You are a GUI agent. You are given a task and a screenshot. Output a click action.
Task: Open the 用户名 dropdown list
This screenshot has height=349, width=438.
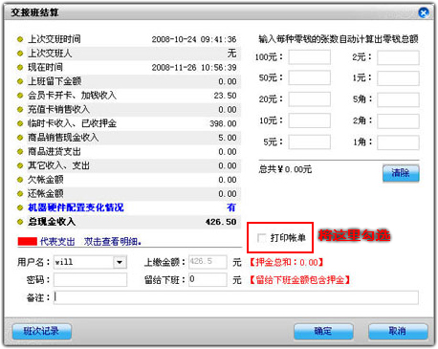pos(120,262)
